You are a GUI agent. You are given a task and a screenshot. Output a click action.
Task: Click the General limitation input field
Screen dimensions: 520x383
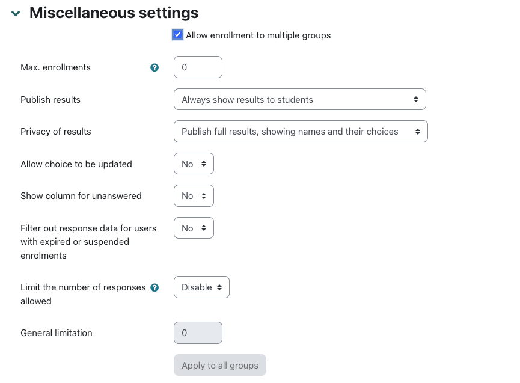[198, 333]
